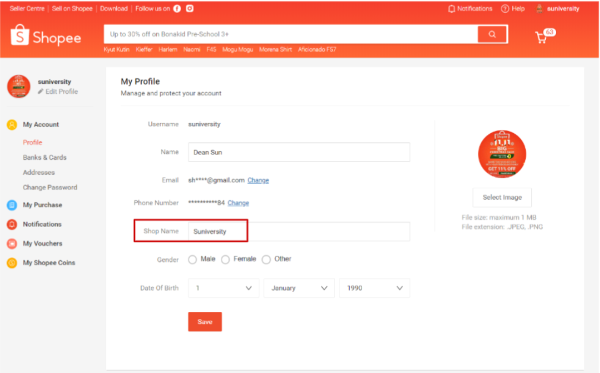Go to Banks & Cards in sidebar
Viewport: 600px width, 373px height.
point(45,157)
